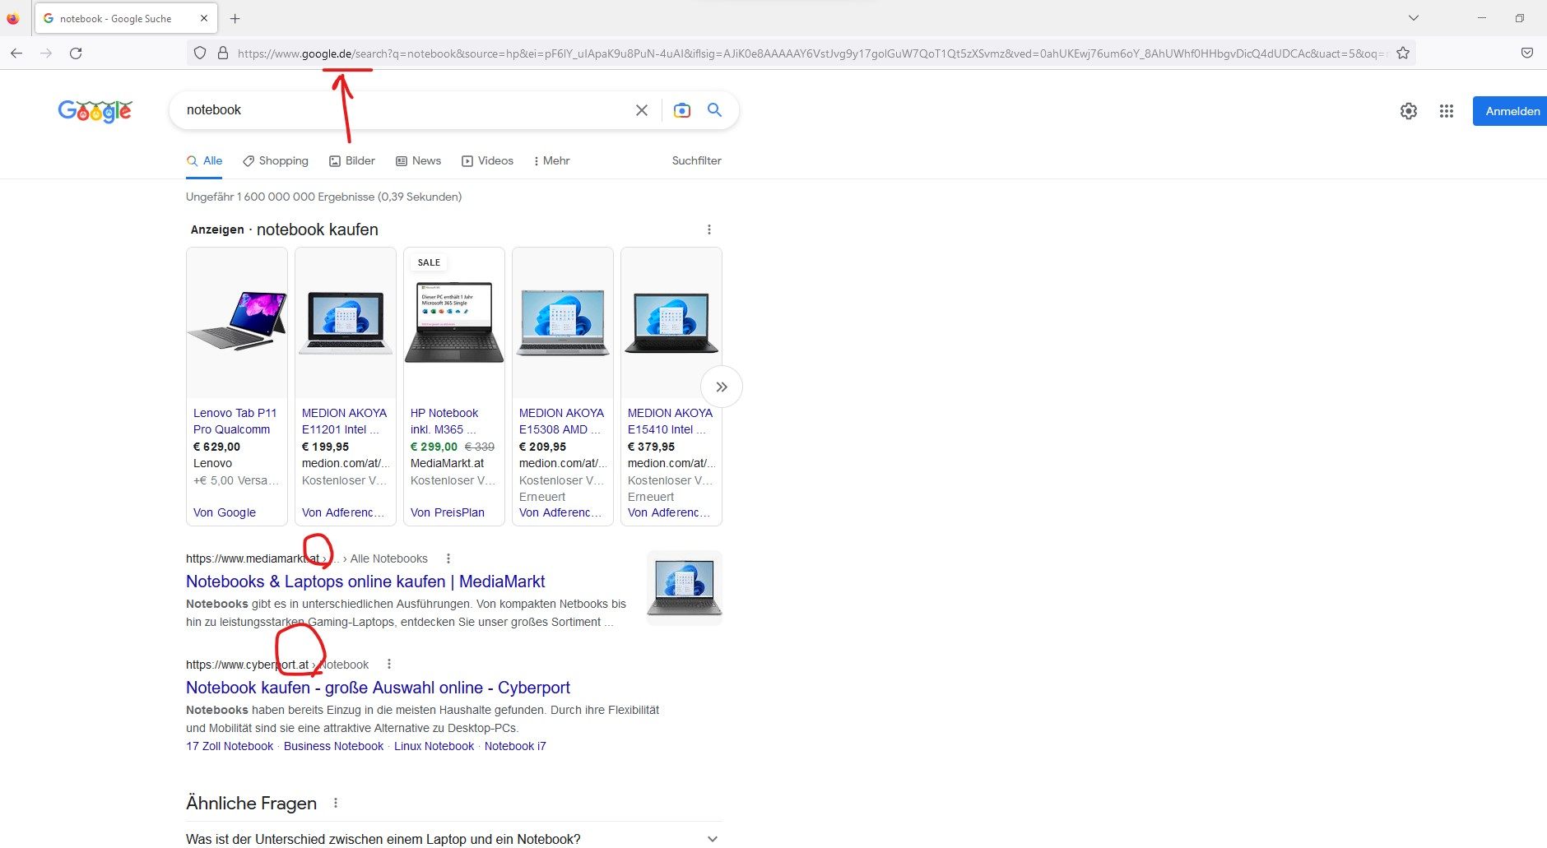Open Notebooks & Laptops online kaufen MediaMarkt
Viewport: 1547px width, 848px height.
point(365,582)
